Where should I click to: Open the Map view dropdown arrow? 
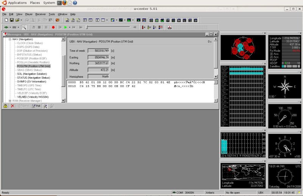[116, 20]
